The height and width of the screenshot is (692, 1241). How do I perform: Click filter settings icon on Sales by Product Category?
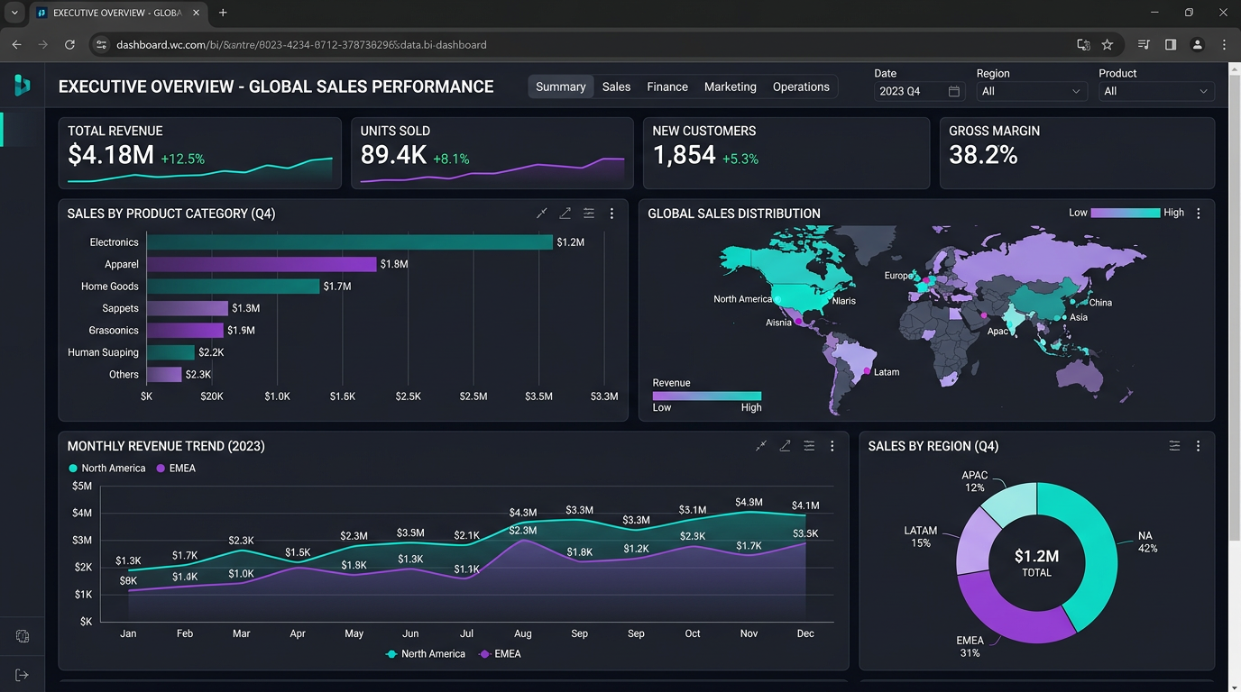589,214
